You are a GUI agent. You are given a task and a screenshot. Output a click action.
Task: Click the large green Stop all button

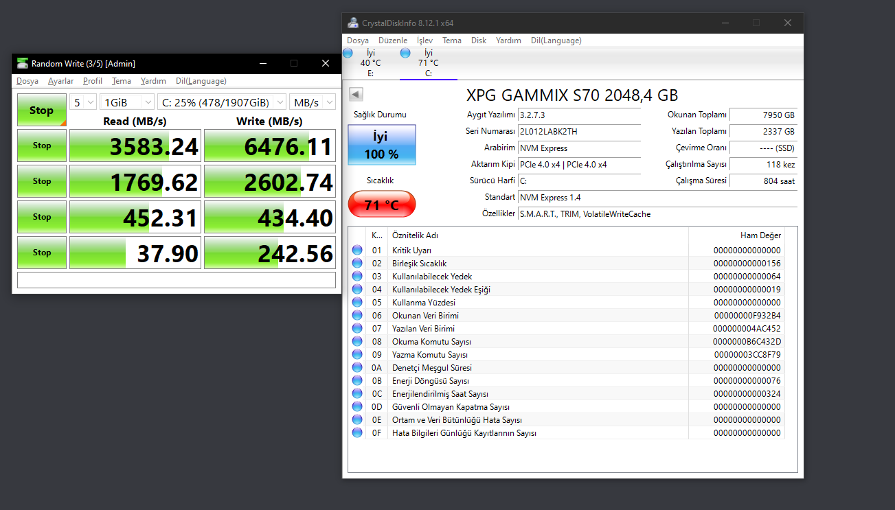[x=42, y=110]
